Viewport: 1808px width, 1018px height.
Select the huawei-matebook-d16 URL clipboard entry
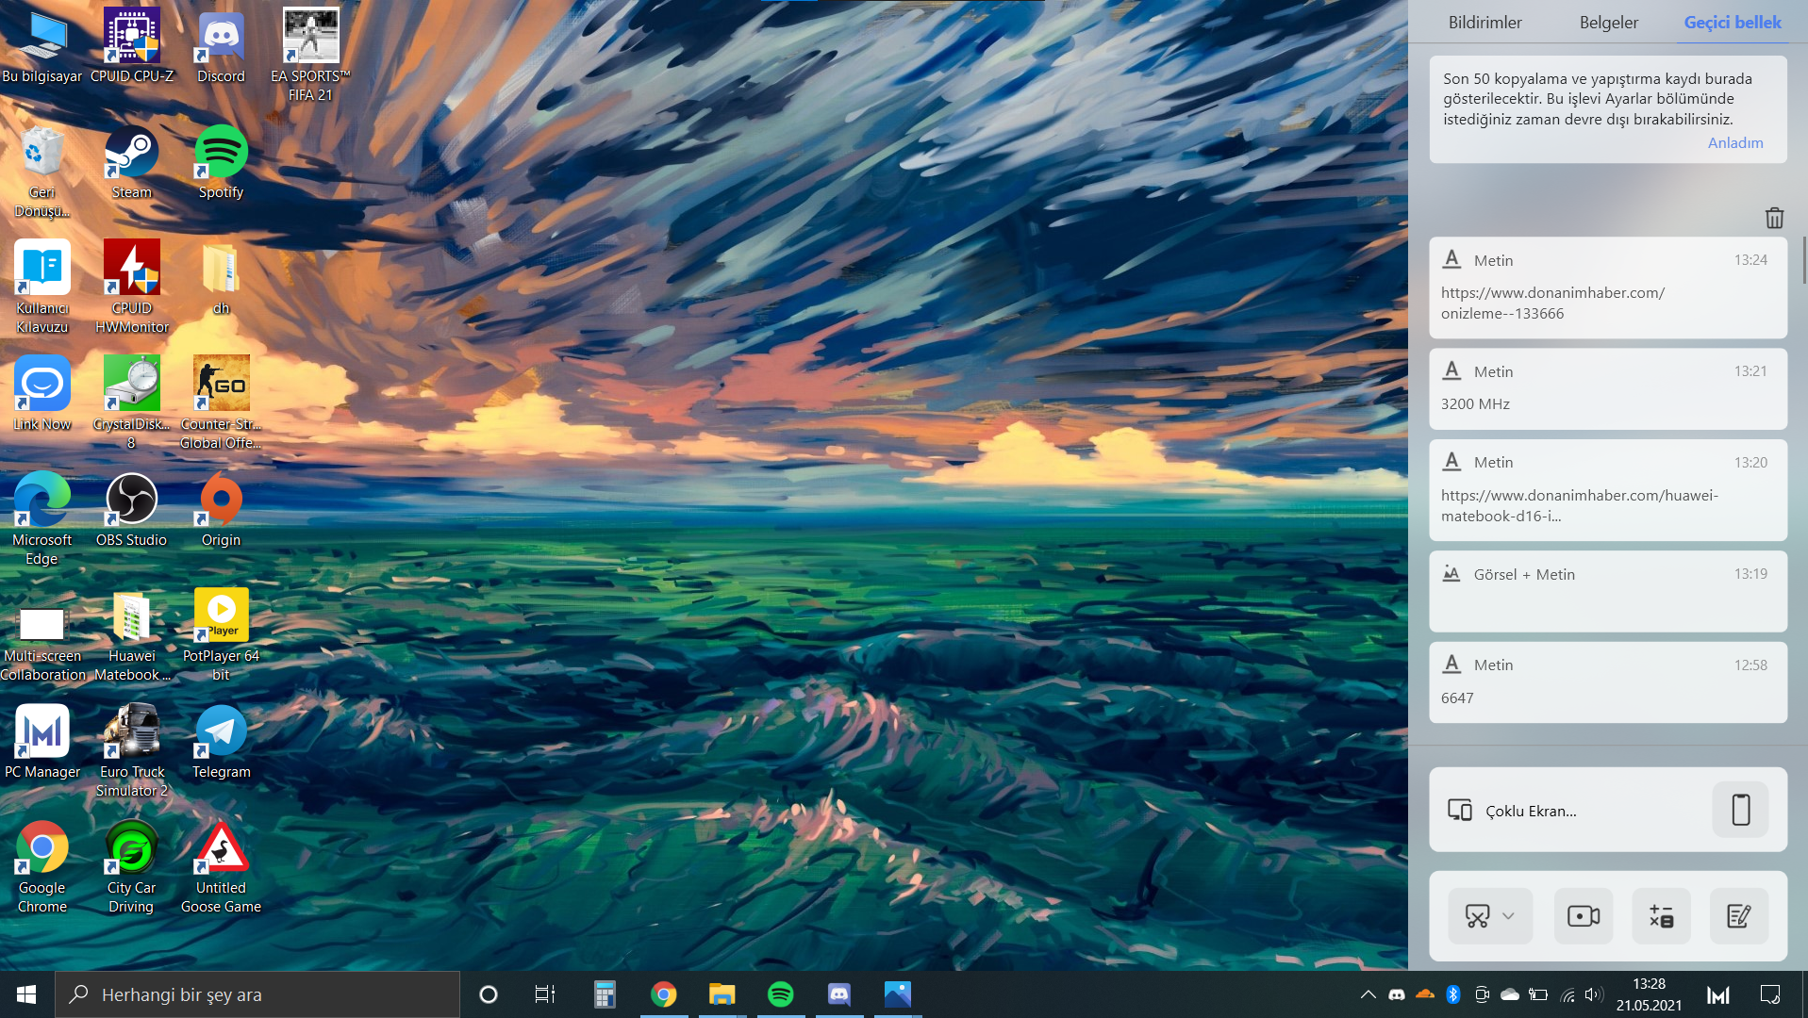(x=1608, y=490)
